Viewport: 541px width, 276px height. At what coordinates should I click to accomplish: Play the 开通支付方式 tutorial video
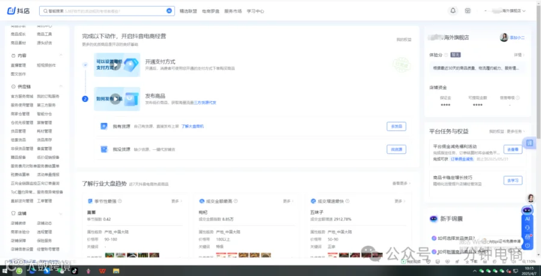(x=116, y=65)
